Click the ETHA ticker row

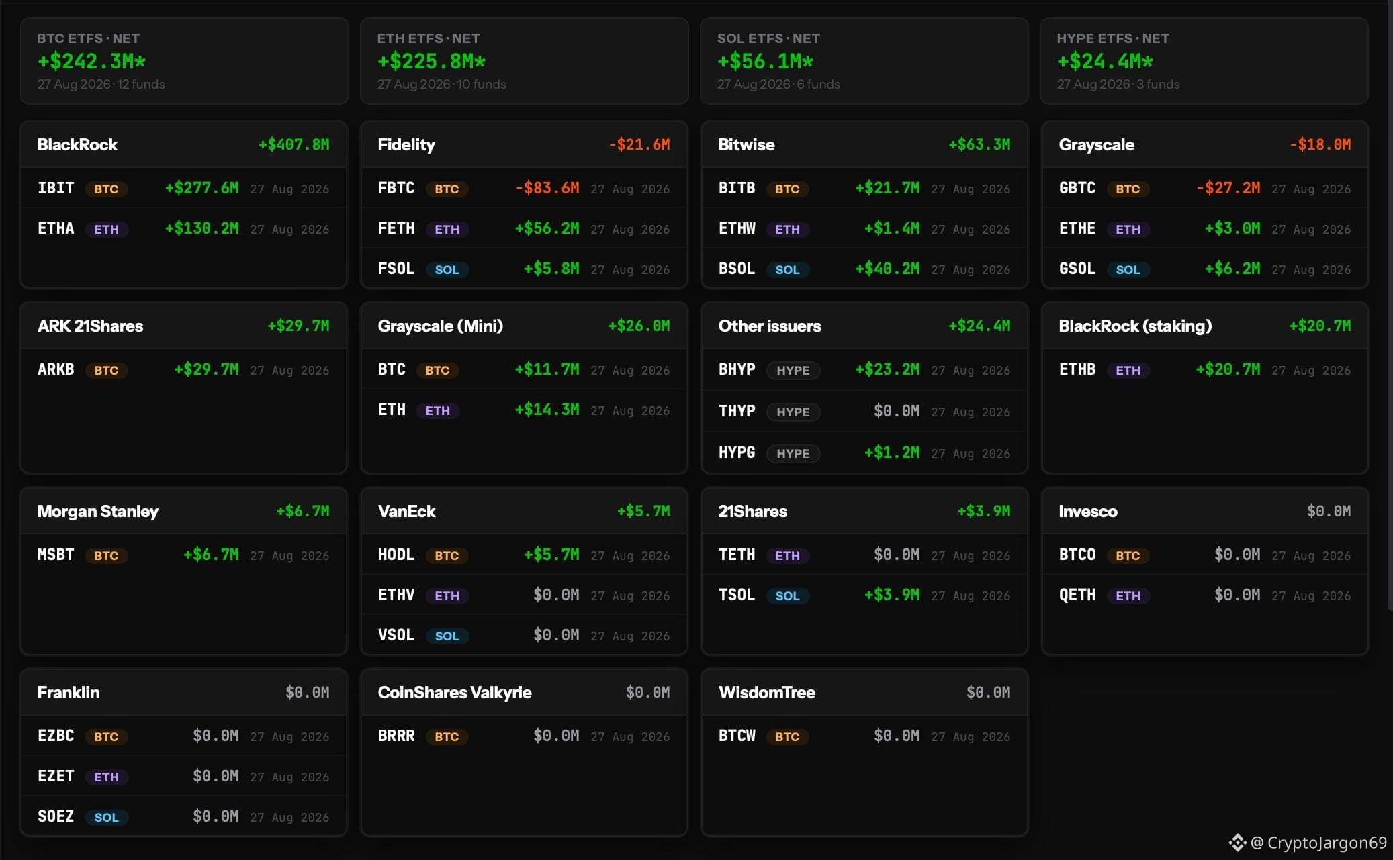pyautogui.click(x=183, y=228)
